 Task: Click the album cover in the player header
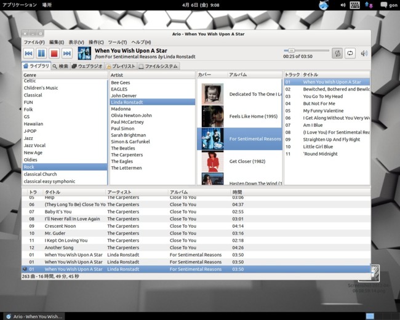(x=84, y=54)
